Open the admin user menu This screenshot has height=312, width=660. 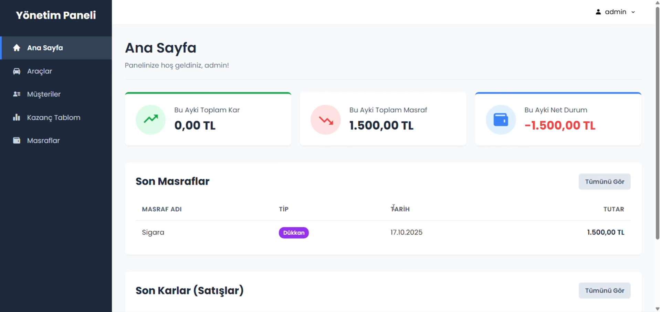click(x=615, y=12)
